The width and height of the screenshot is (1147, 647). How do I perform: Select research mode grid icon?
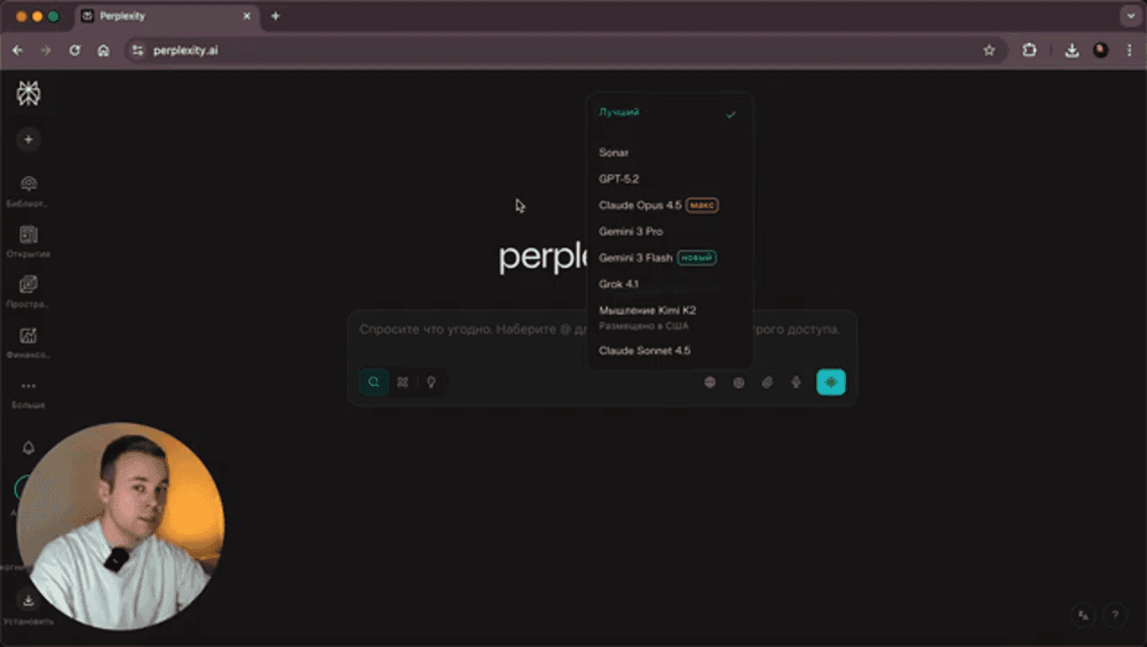pos(402,382)
